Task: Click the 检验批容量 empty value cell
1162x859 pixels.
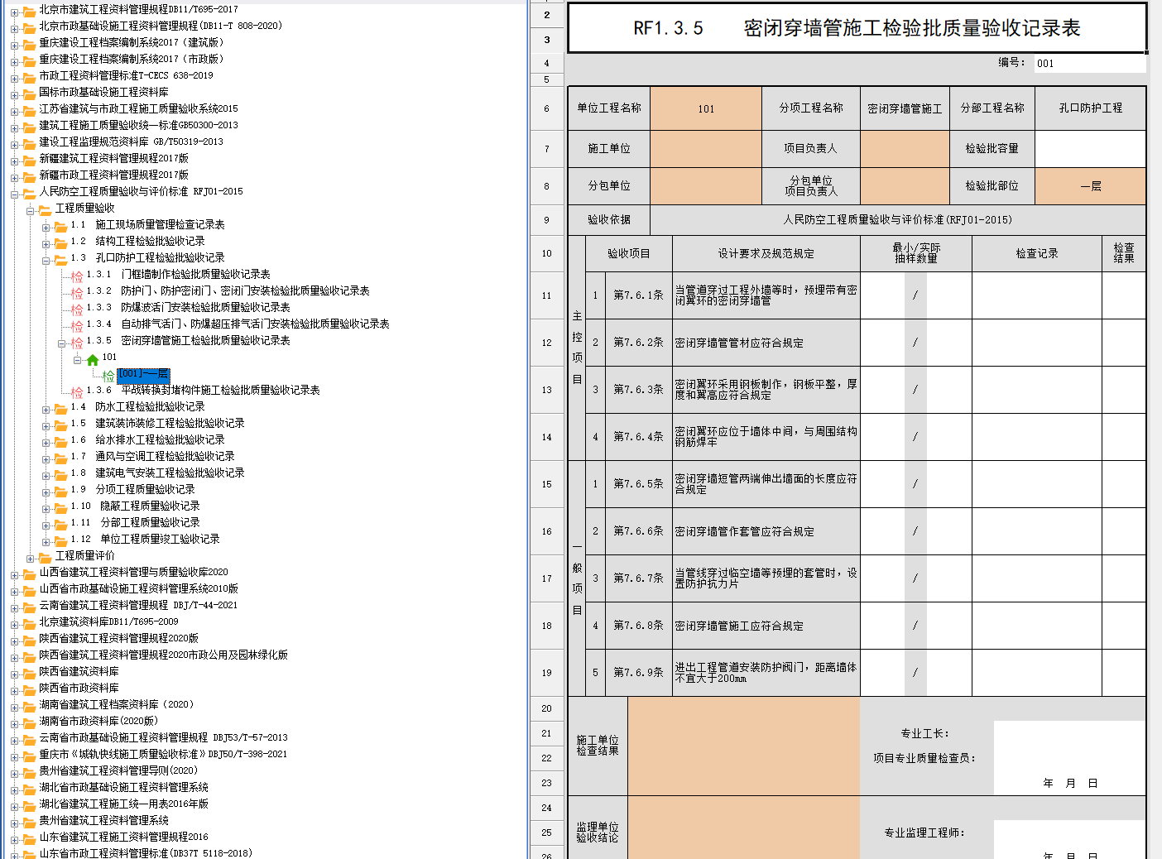Action: tap(1090, 149)
